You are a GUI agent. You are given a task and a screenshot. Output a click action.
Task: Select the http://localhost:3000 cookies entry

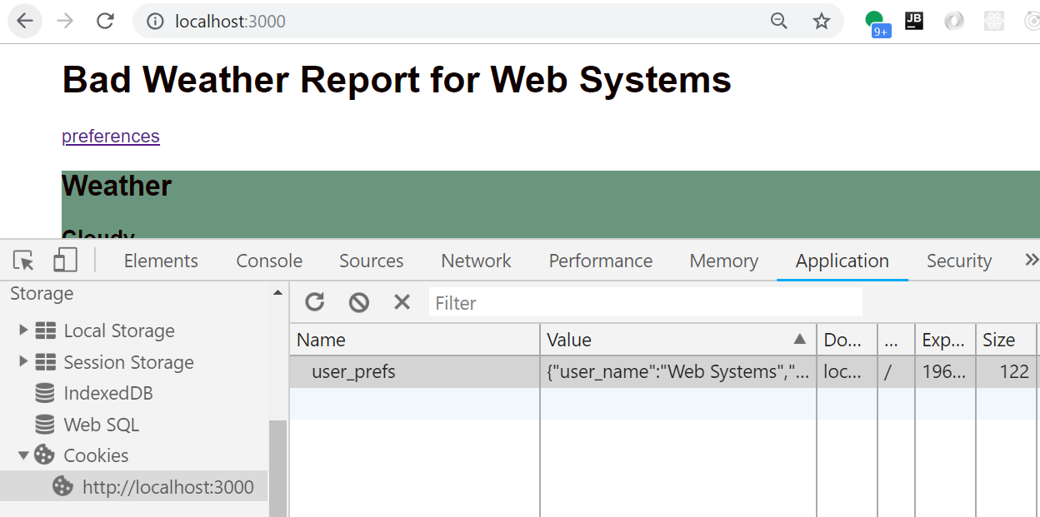pyautogui.click(x=167, y=487)
